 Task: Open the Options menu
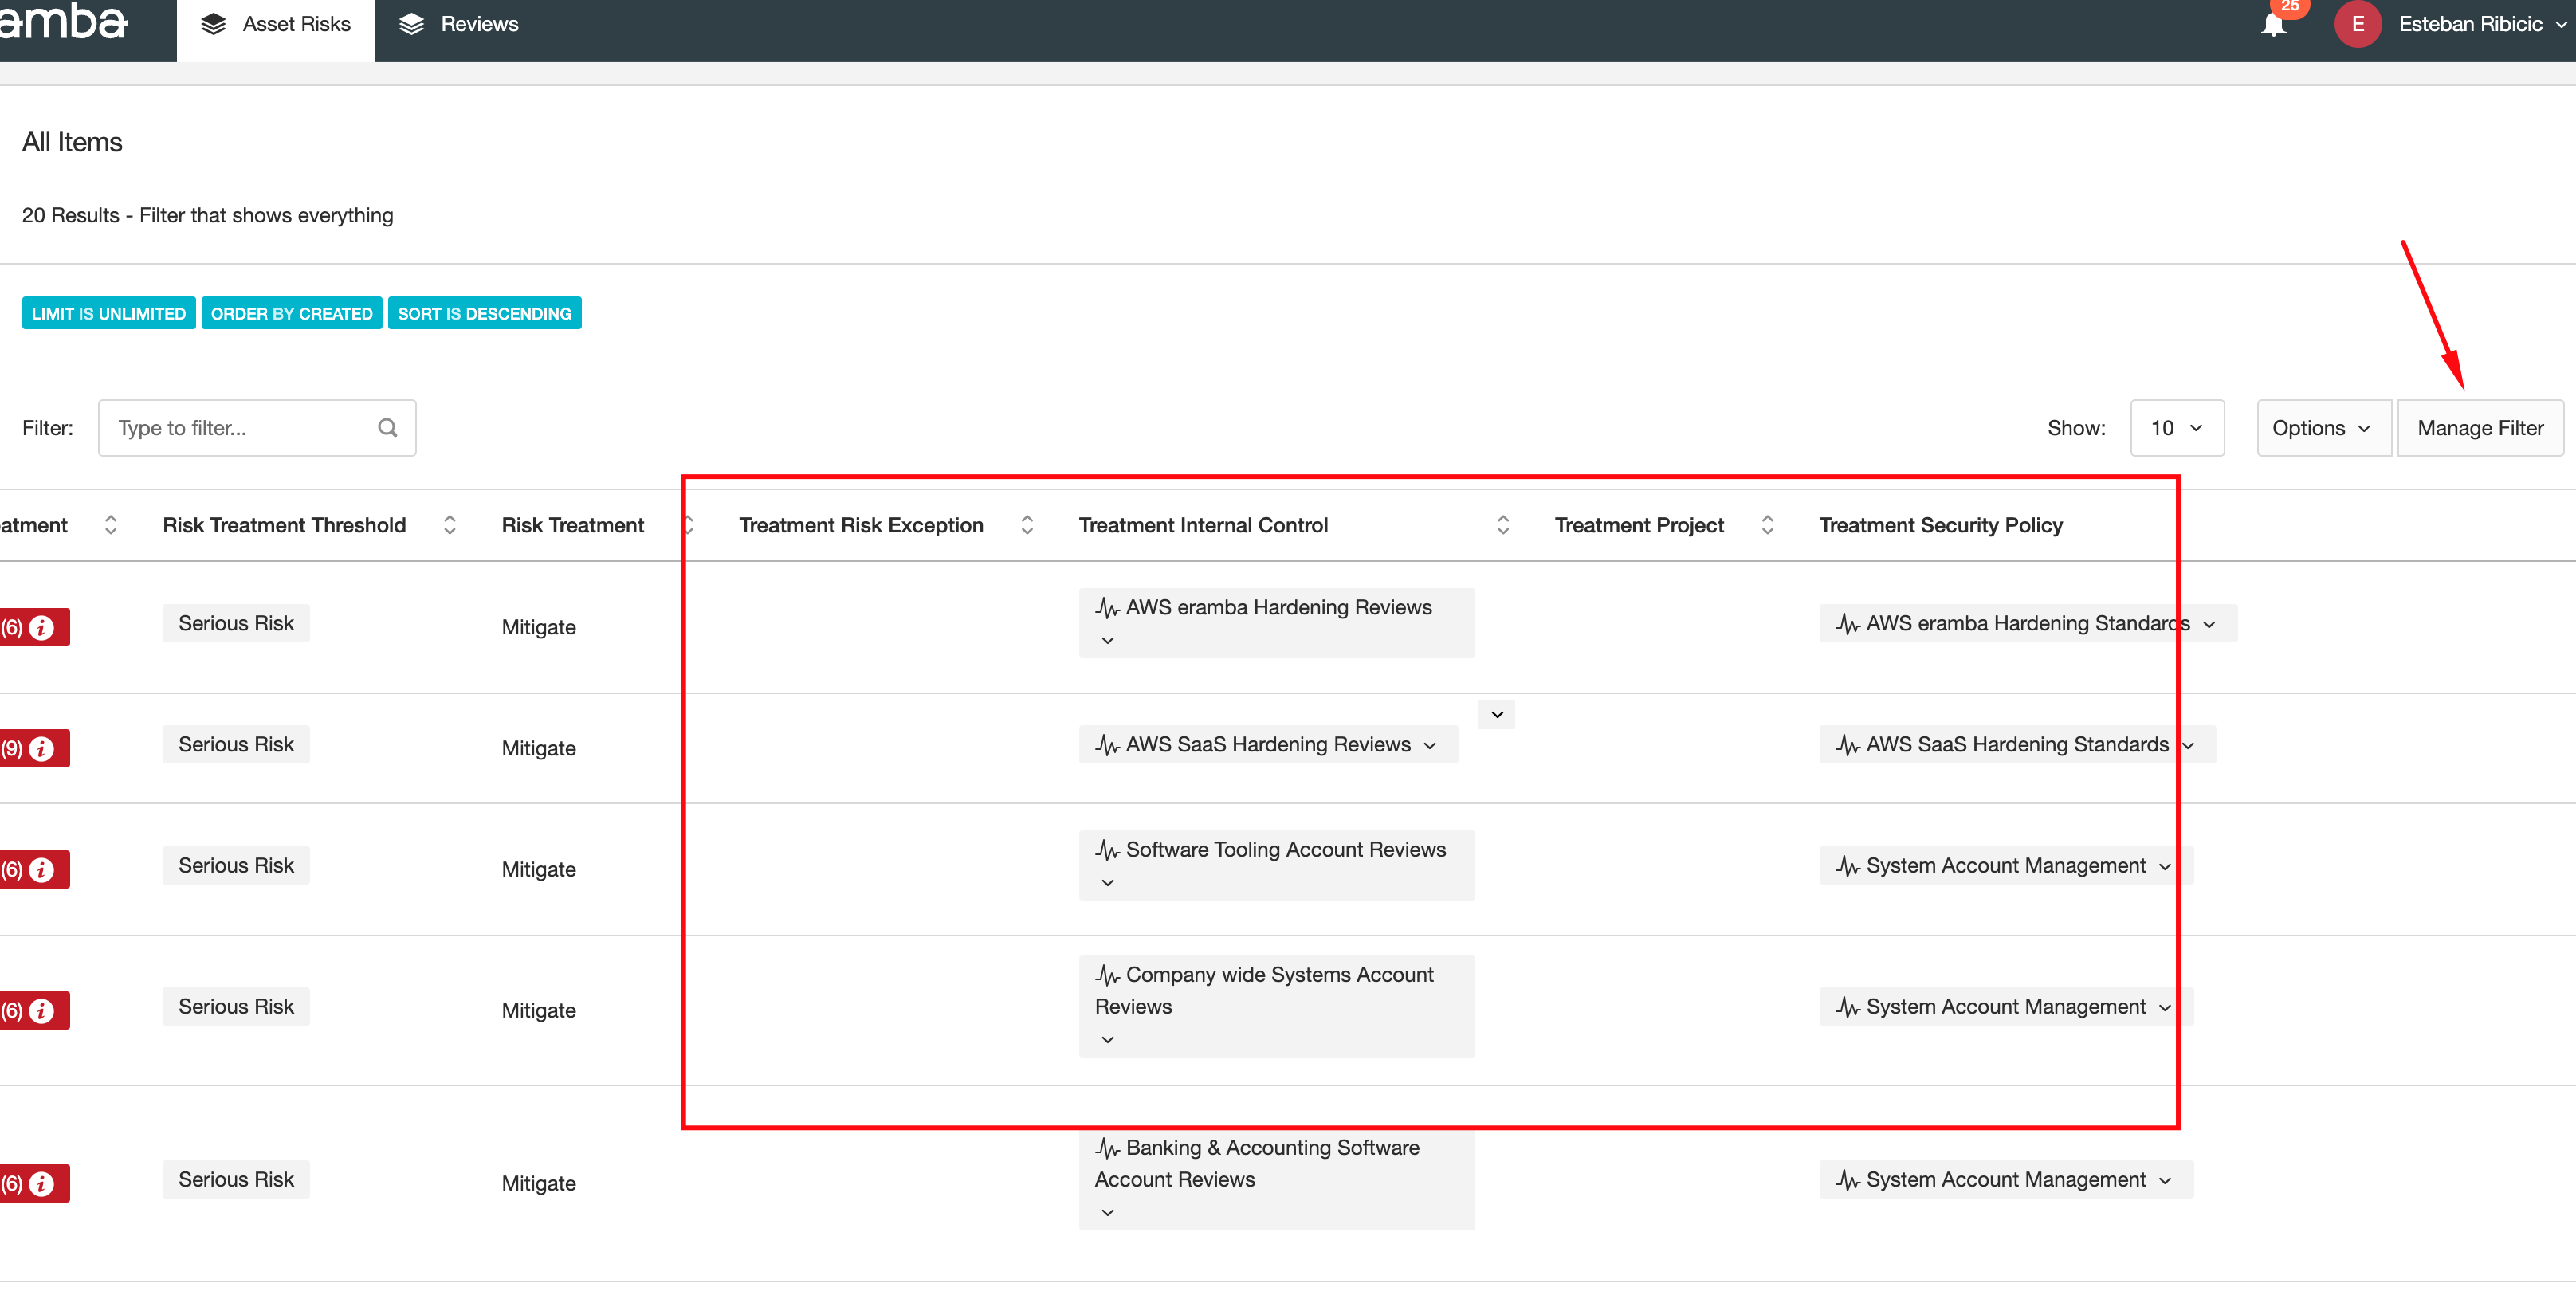[x=2322, y=427]
